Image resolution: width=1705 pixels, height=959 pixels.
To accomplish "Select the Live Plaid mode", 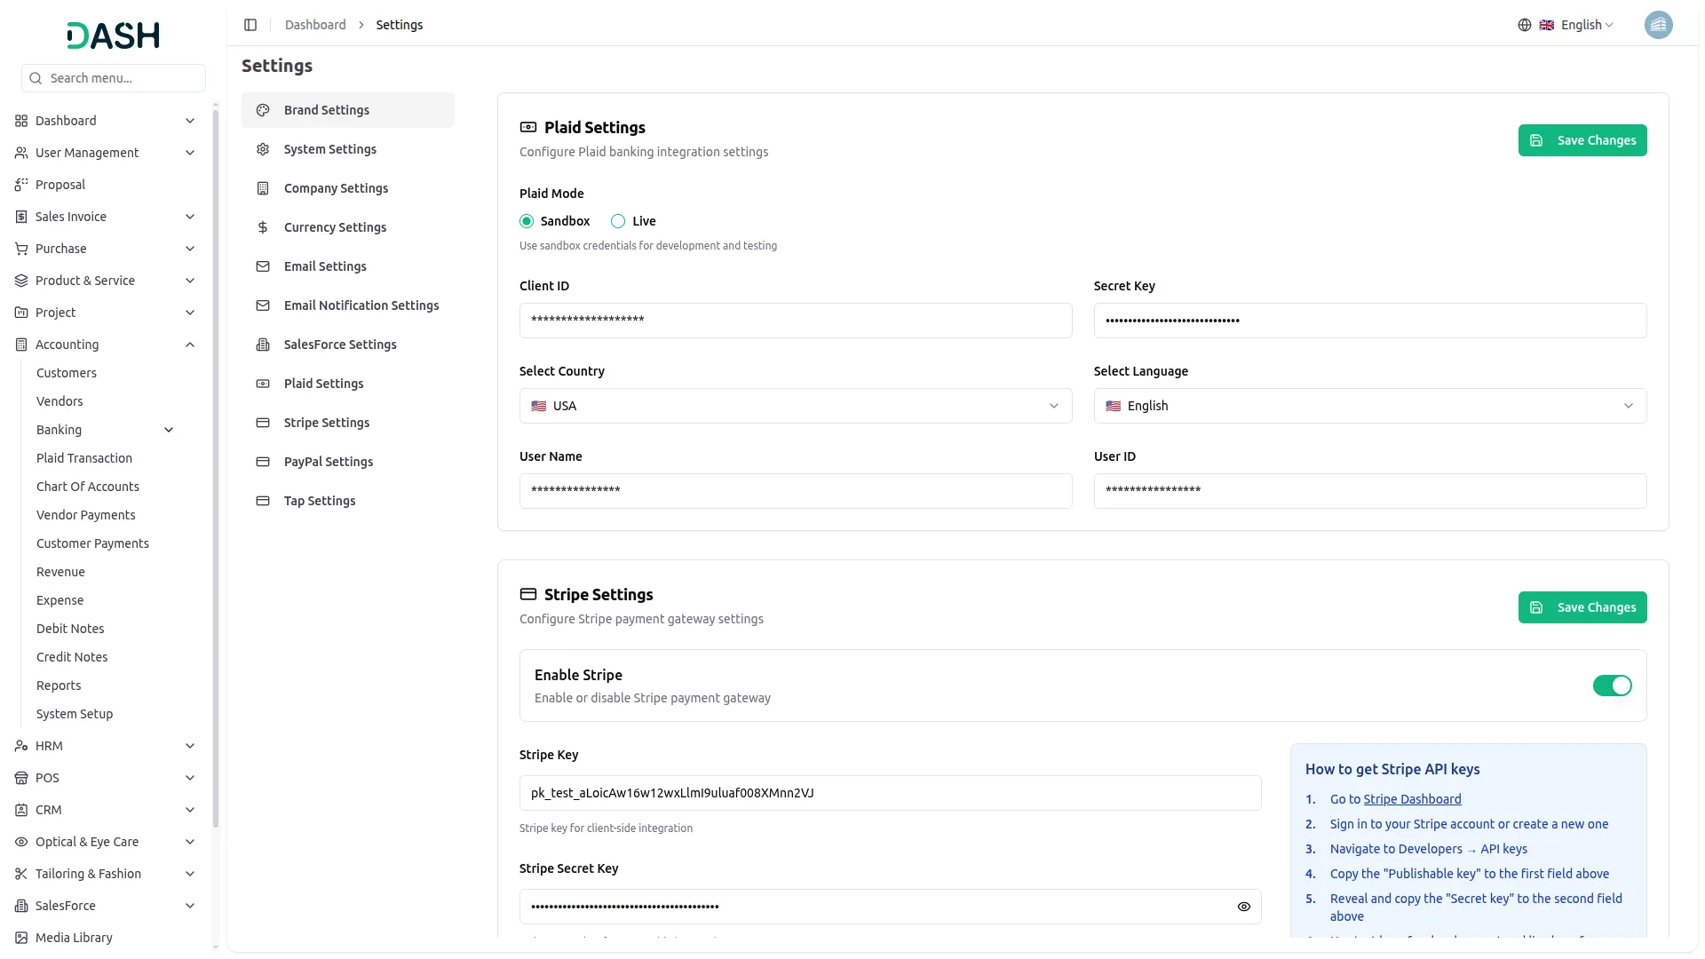I will [618, 221].
